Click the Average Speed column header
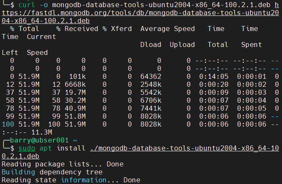 click(168, 29)
